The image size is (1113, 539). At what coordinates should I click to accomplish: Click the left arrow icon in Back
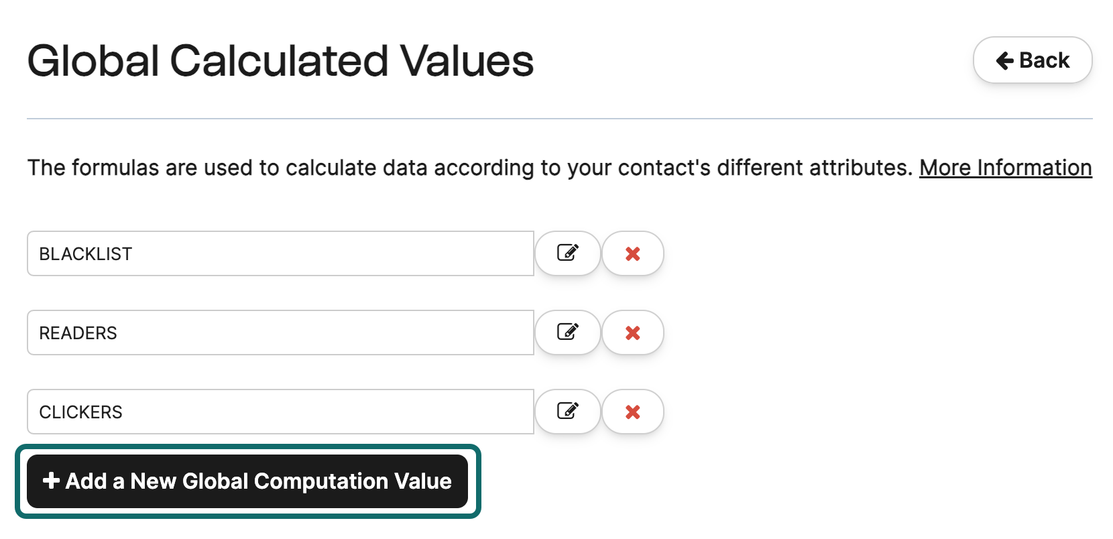1004,60
